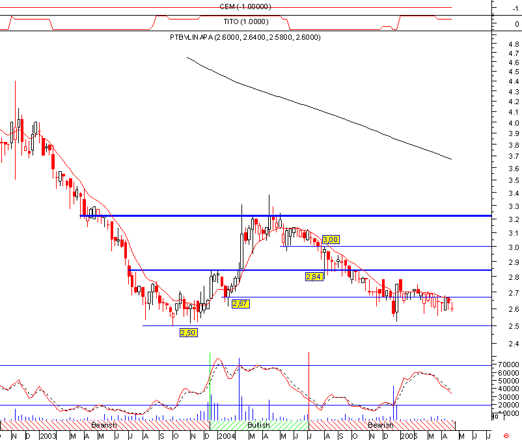Select the blue support line at 2.50

317,326
